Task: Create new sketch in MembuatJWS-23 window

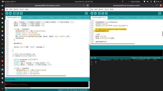Action: pyautogui.click(x=14, y=13)
